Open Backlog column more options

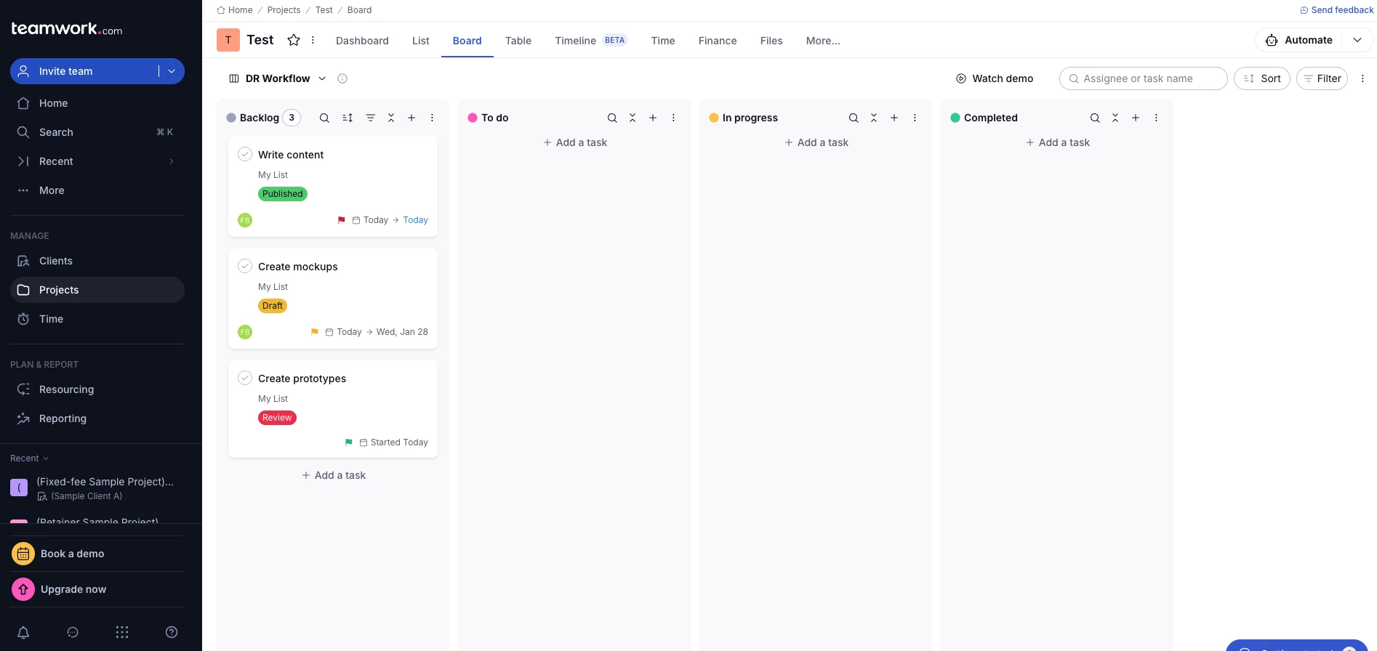point(432,118)
